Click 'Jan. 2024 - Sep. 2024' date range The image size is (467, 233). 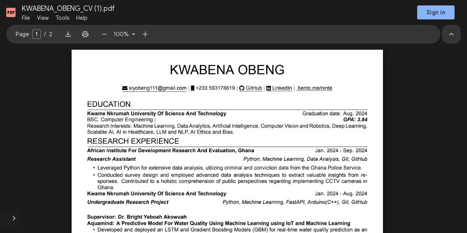tap(341, 150)
